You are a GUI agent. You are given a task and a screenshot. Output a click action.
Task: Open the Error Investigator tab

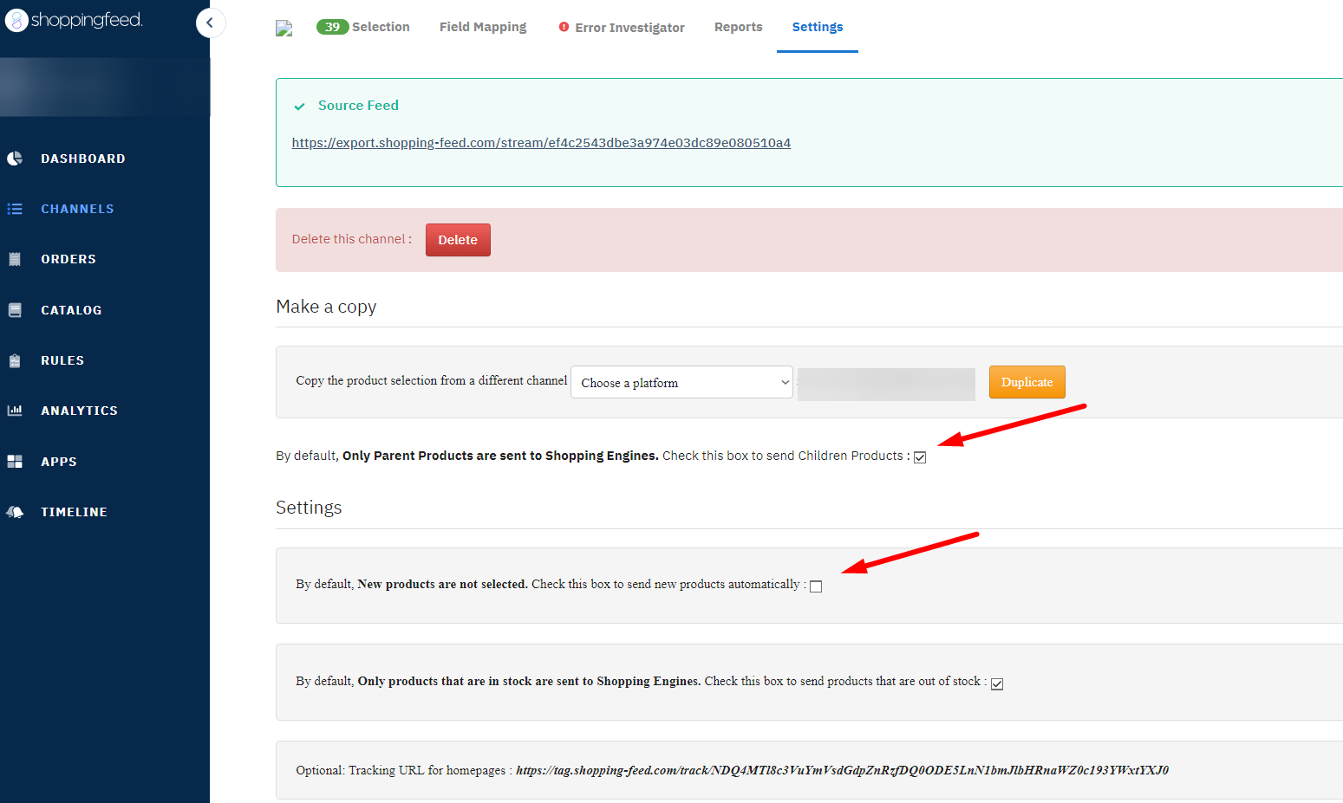[629, 28]
